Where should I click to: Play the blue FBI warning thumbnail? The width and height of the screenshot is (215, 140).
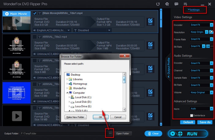click(17, 93)
